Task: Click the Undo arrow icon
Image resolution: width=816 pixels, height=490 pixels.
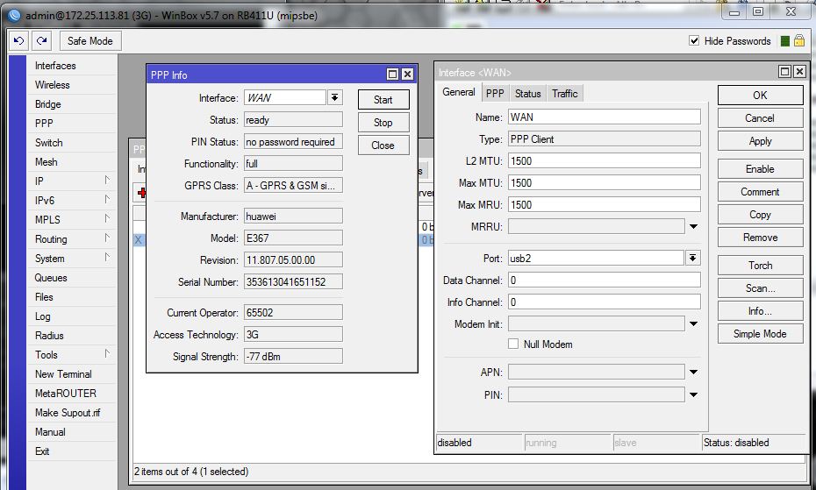Action: pos(18,41)
